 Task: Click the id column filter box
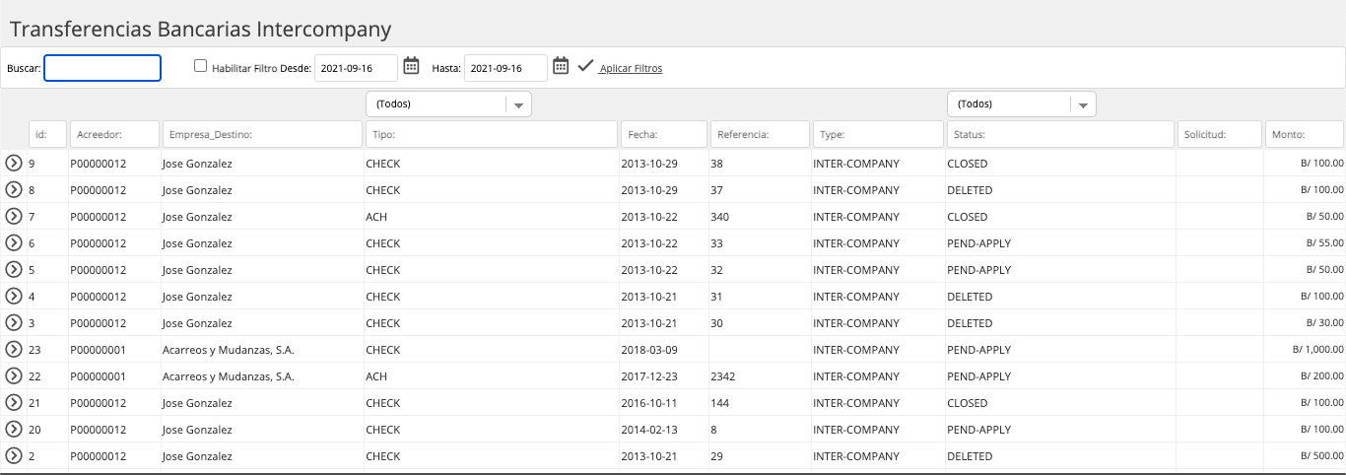(x=47, y=134)
